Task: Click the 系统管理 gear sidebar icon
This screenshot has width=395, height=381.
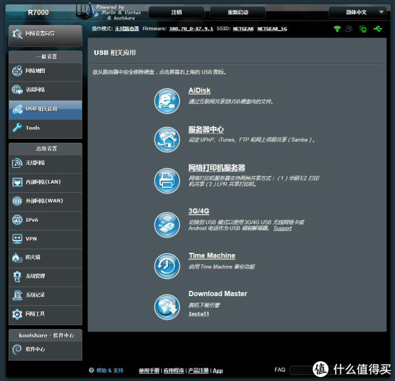Action: (17, 276)
